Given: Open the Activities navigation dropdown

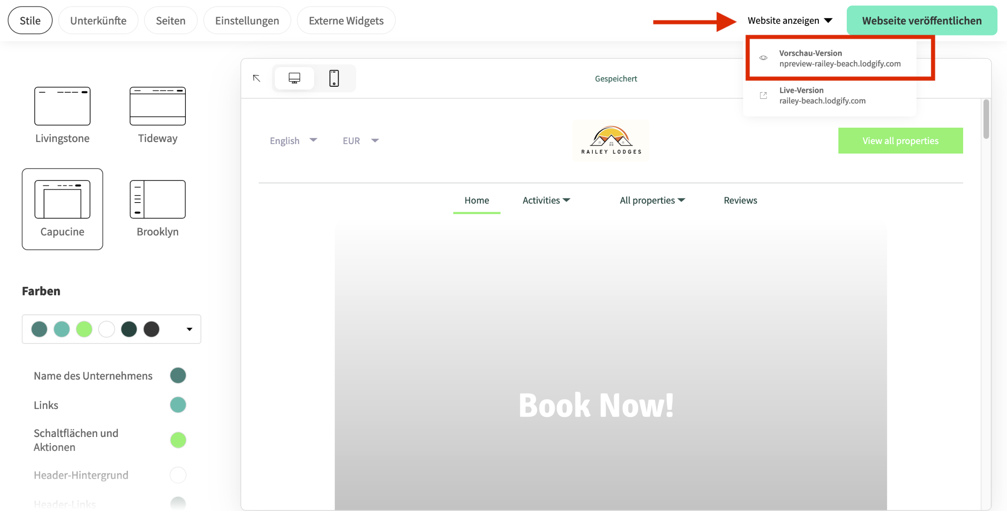Looking at the screenshot, I should point(547,200).
